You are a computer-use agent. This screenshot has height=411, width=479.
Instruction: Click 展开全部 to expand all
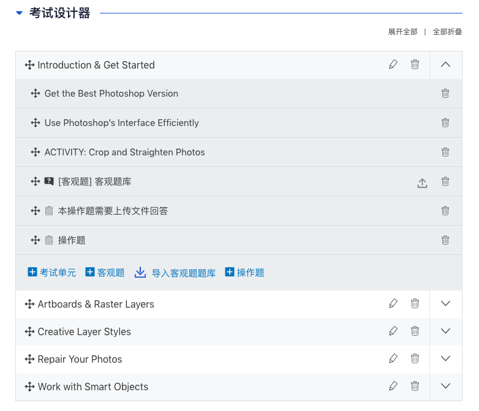coord(402,32)
